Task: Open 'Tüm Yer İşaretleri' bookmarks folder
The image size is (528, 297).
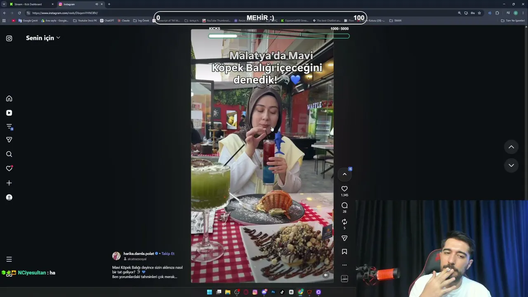Action: (513, 21)
